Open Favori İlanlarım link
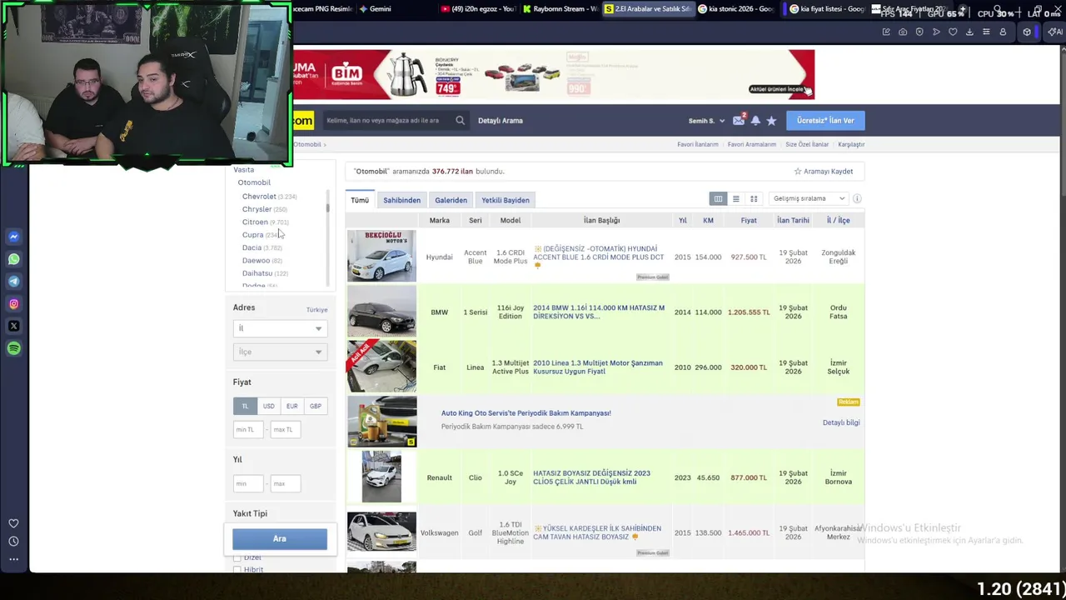The width and height of the screenshot is (1066, 600). (x=698, y=144)
